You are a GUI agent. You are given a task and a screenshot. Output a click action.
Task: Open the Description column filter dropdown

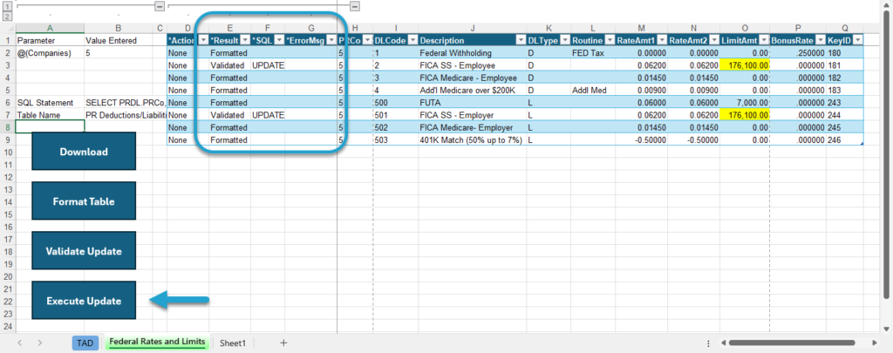(521, 40)
